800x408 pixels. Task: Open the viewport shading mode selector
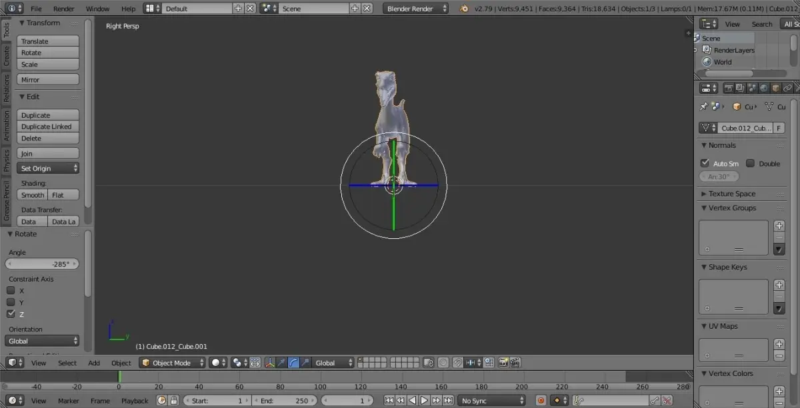pos(218,363)
